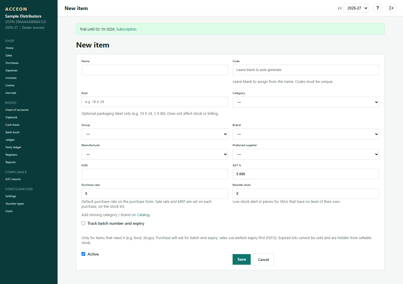The image size is (403, 284).
Task: Click the Cancel button
Action: 263,260
